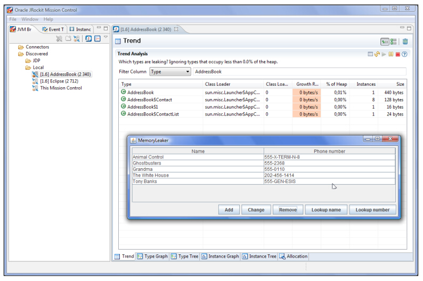This screenshot has height=281, width=423.
Task: Click the Change button in MemoryLeaker
Action: tap(256, 210)
